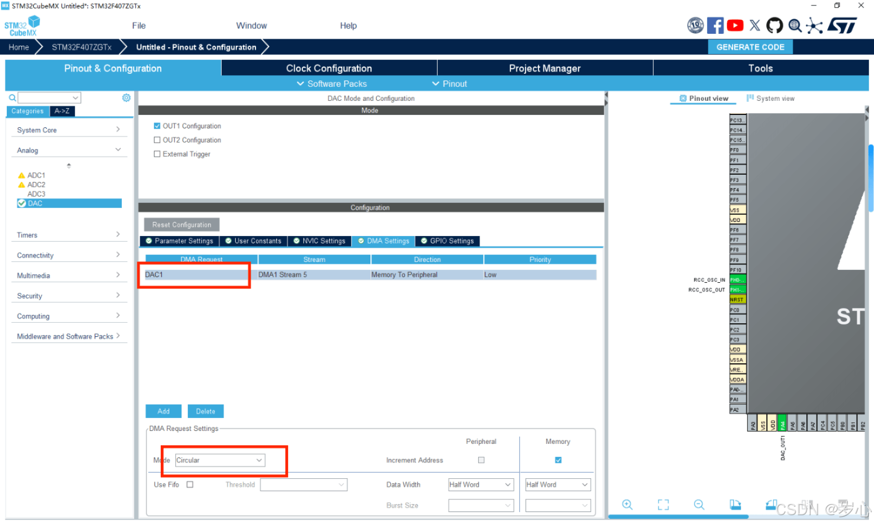Viewport: 874px width, 525px height.
Task: Open Peripheral Data Width Half Word dropdown
Action: tap(481, 484)
